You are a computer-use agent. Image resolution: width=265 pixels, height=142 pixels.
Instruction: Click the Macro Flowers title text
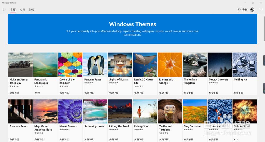click(x=68, y=126)
